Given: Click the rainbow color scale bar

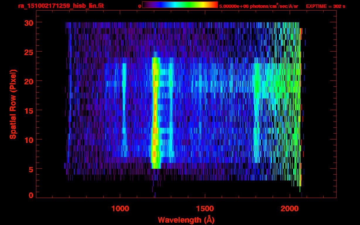Looking at the screenshot, I should click(180, 5).
